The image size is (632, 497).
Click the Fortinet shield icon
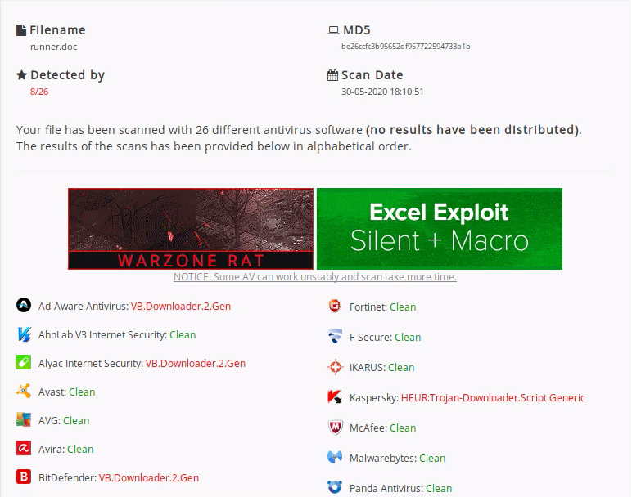(335, 307)
